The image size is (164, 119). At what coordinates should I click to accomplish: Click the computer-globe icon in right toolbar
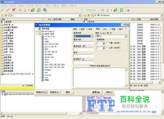[128, 10]
